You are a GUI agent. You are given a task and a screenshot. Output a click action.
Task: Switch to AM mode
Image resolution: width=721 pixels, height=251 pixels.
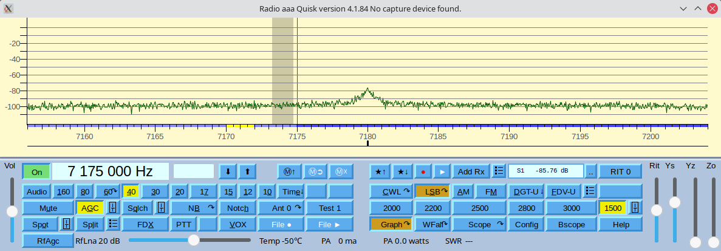point(463,191)
